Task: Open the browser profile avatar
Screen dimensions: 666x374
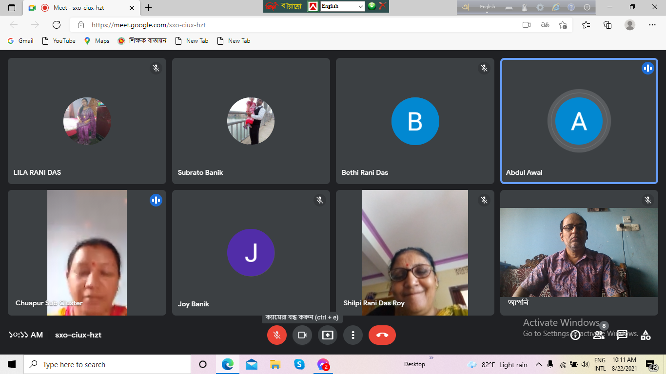Action: pos(630,25)
